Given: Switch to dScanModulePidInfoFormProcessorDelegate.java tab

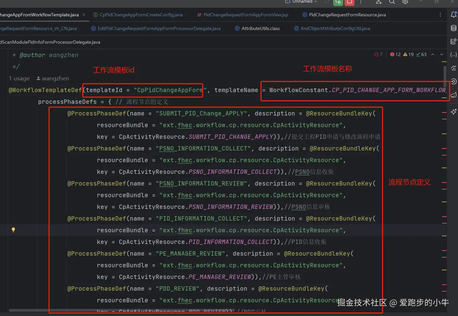Looking at the screenshot, I should point(50,42).
